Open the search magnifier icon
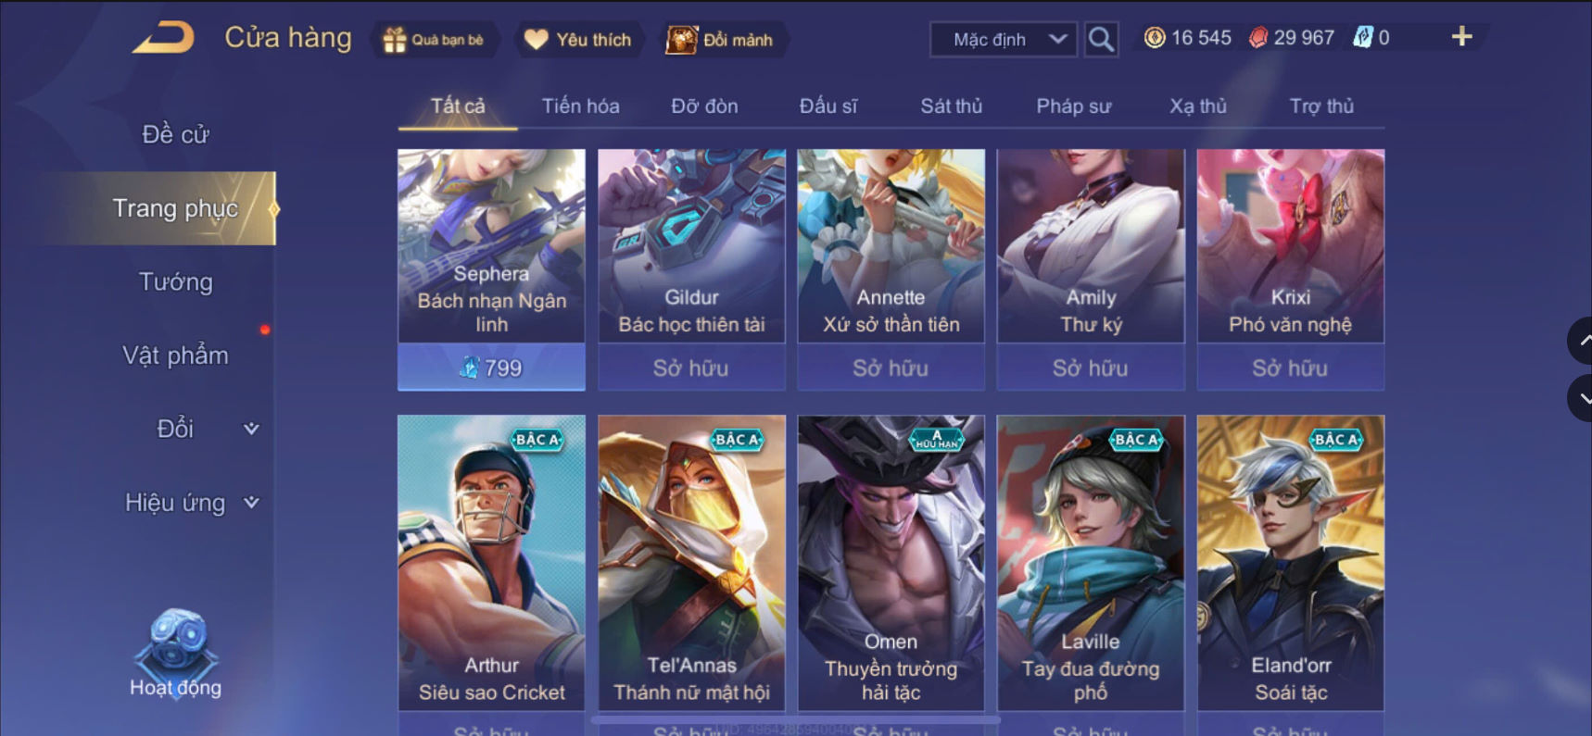The height and width of the screenshot is (736, 1592). 1101,40
